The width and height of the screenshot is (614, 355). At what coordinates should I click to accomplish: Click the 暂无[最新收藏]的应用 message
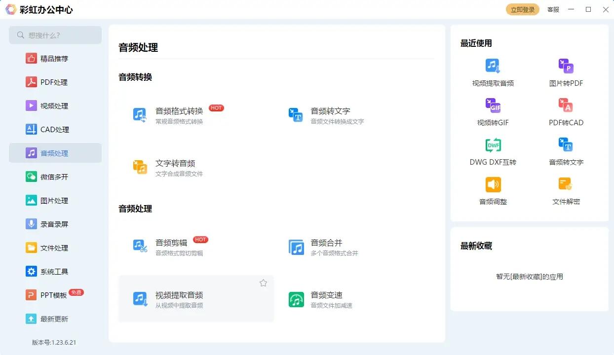coord(530,277)
